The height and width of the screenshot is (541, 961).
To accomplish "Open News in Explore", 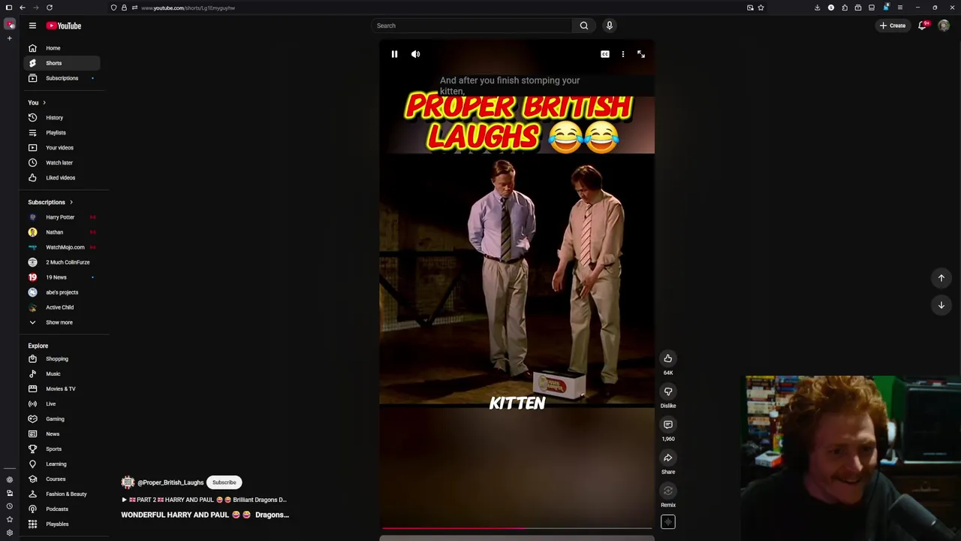I will click(x=62, y=434).
